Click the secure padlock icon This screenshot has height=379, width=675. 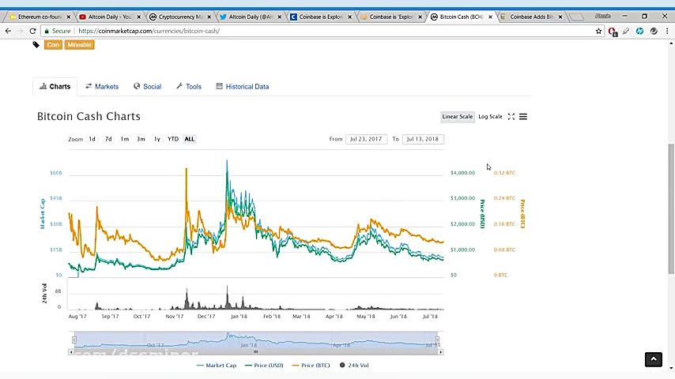click(47, 31)
